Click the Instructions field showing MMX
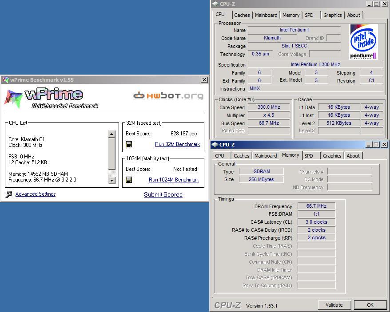Screen dimensions: 390x312 tap(315, 88)
